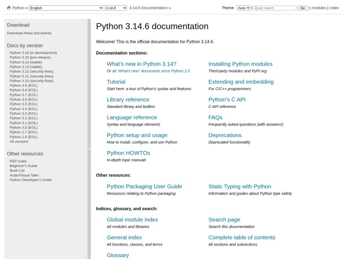Click the 3.14.6 Documentation breadcrumb
The width and height of the screenshot is (346, 259).
coord(148,8)
